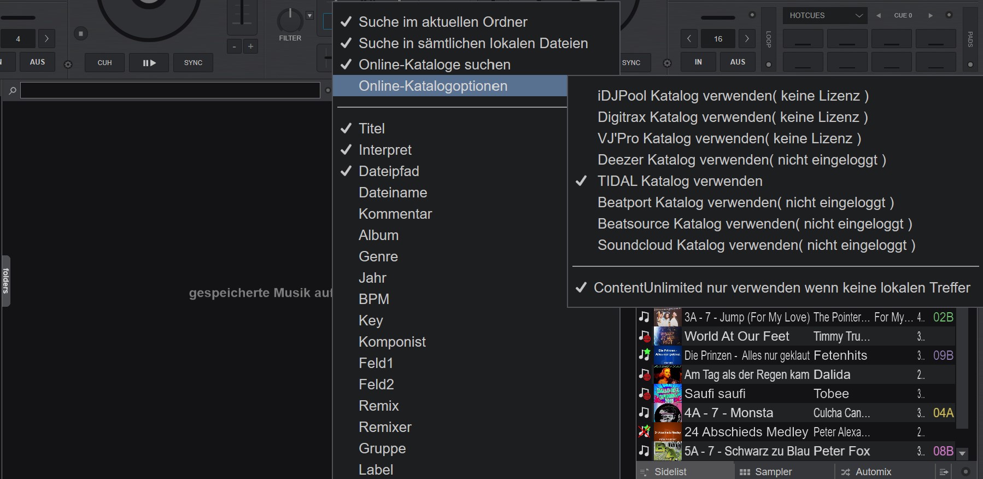
Task: Focus the browser search input field
Action: coord(170,90)
